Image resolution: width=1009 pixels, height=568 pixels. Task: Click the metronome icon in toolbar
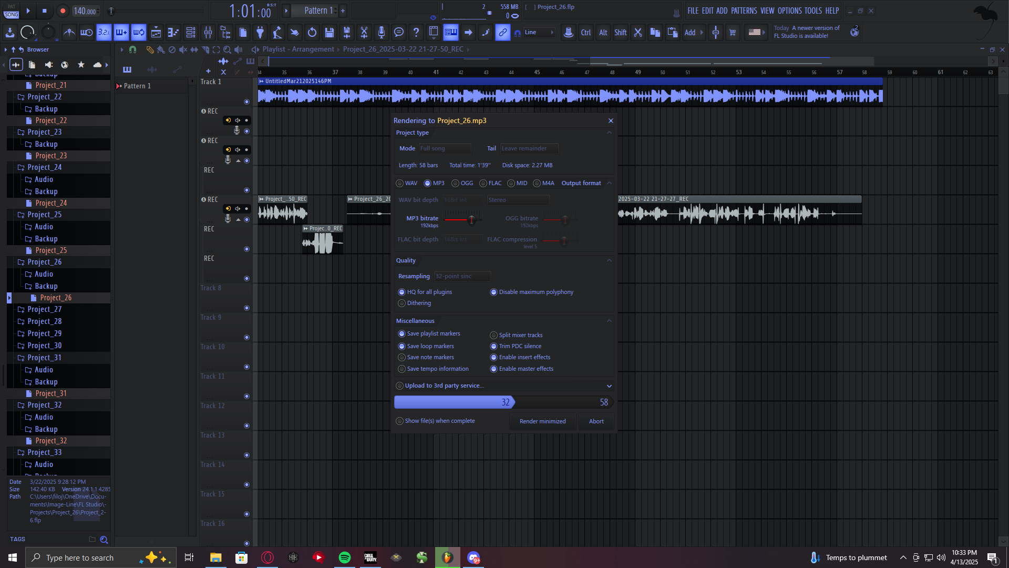click(x=69, y=33)
